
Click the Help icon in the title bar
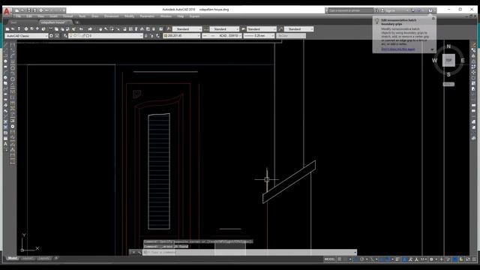tap(430, 10)
